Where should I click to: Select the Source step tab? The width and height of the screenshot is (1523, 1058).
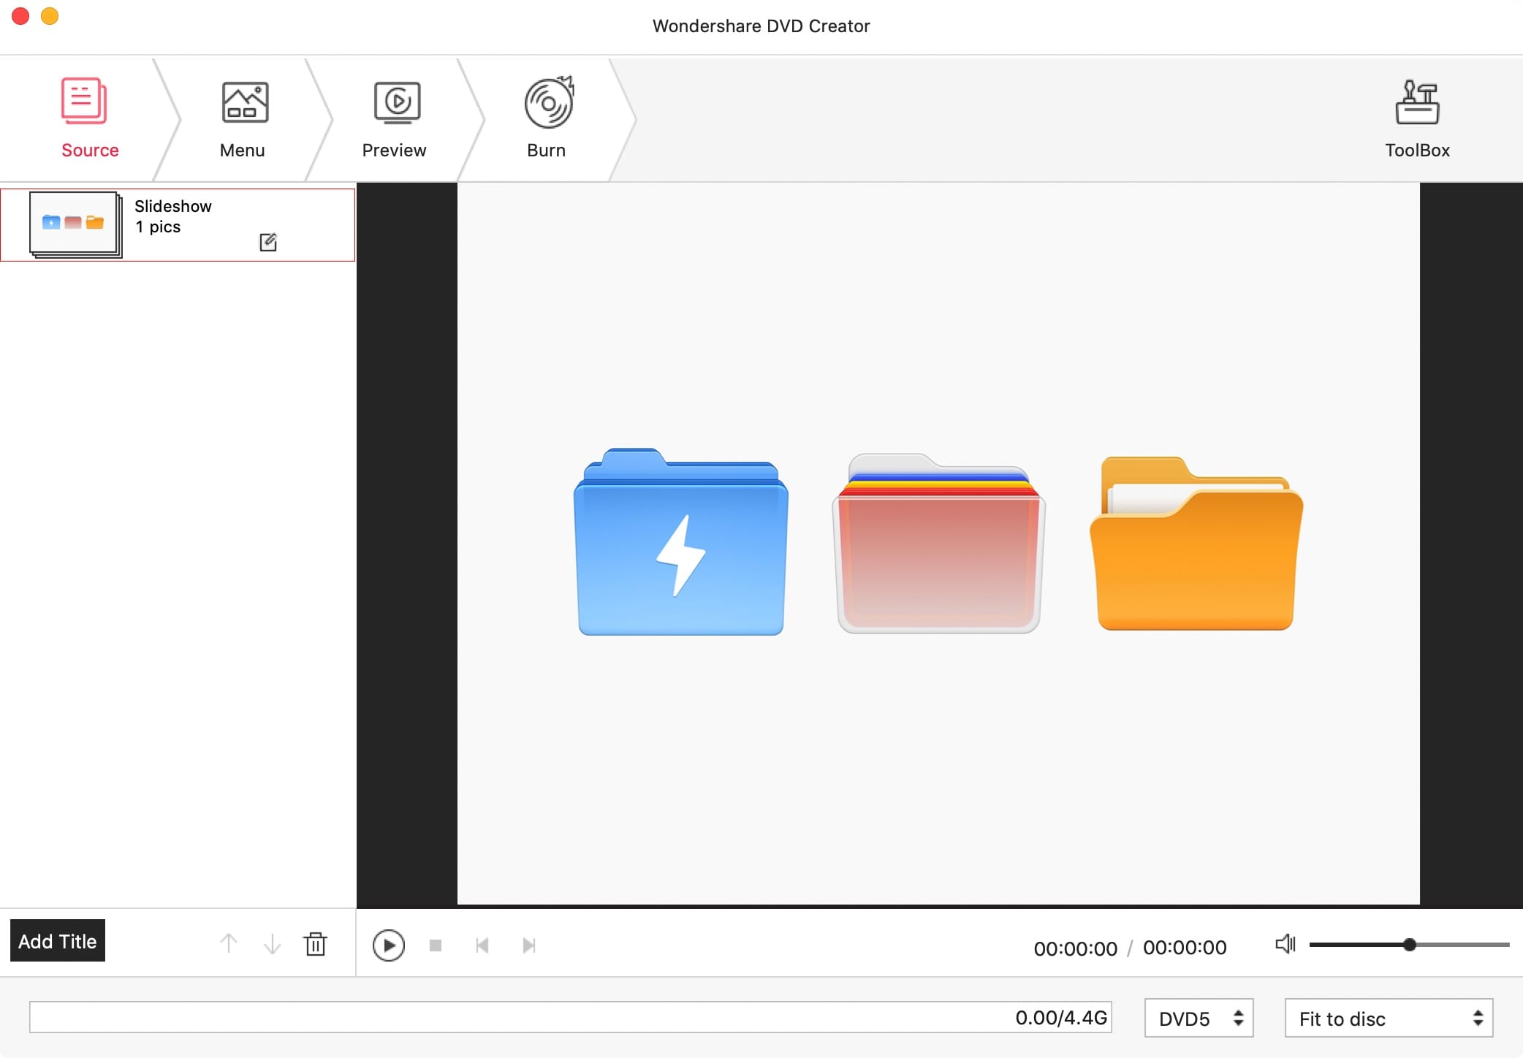[90, 118]
